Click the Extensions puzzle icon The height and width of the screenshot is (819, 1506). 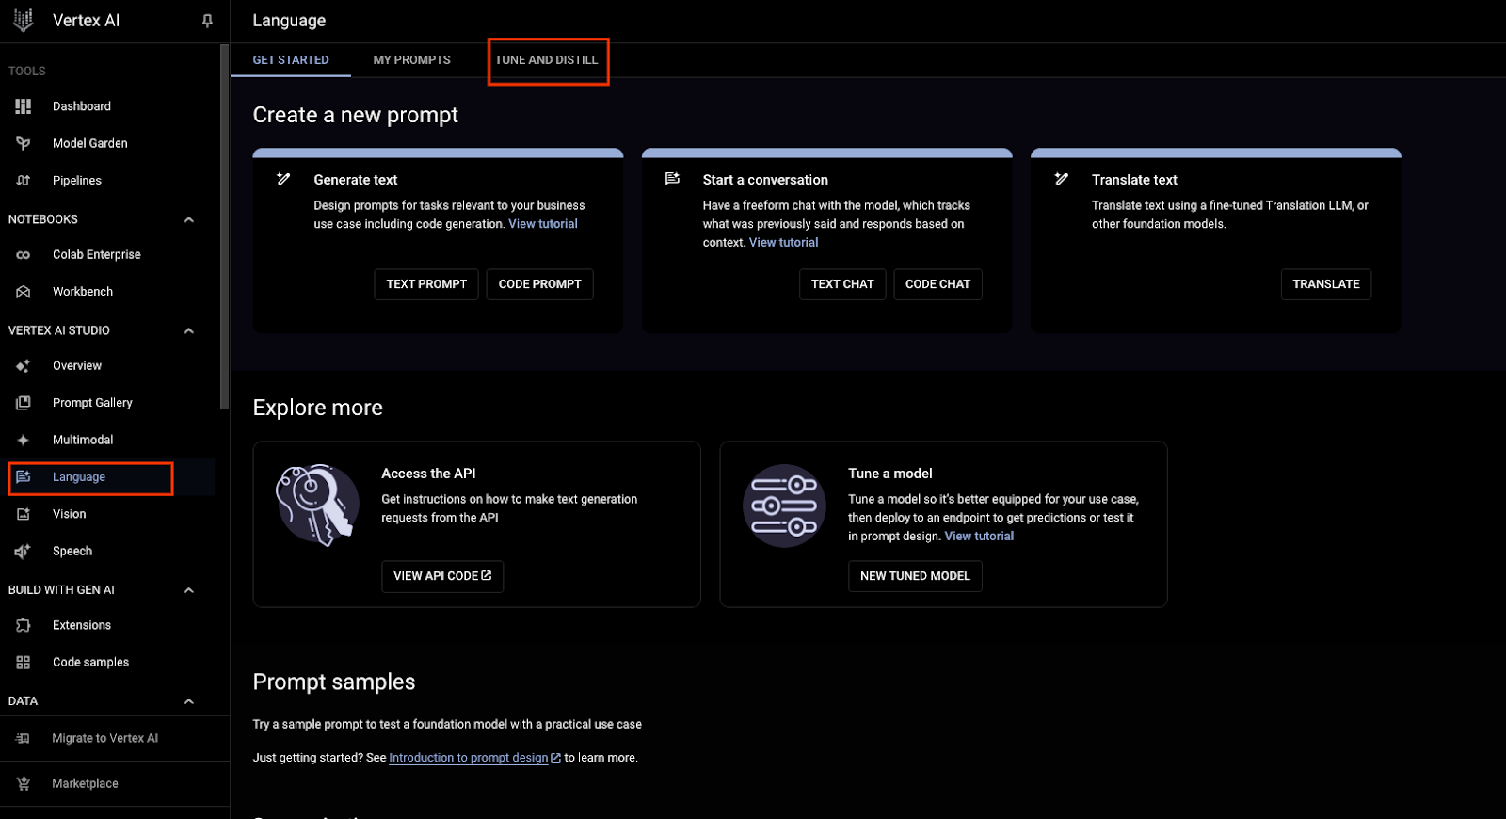pos(24,625)
